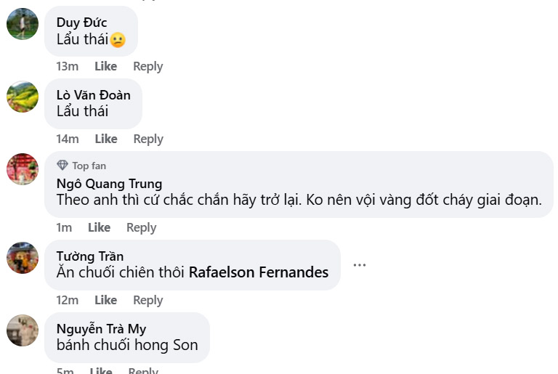Reply to Lò Văn Đoàn's comment

[147, 139]
